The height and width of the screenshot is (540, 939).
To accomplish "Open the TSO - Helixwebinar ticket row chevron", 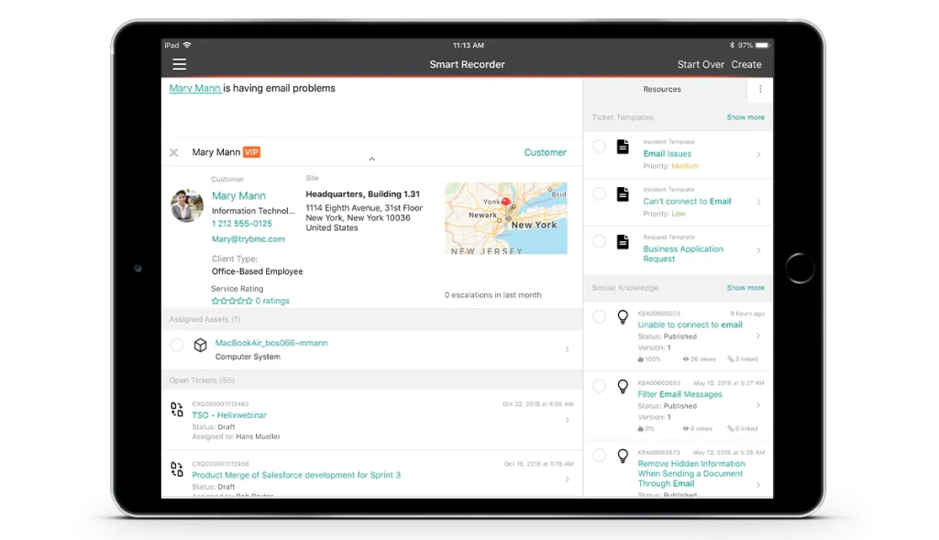I will 567,420.
